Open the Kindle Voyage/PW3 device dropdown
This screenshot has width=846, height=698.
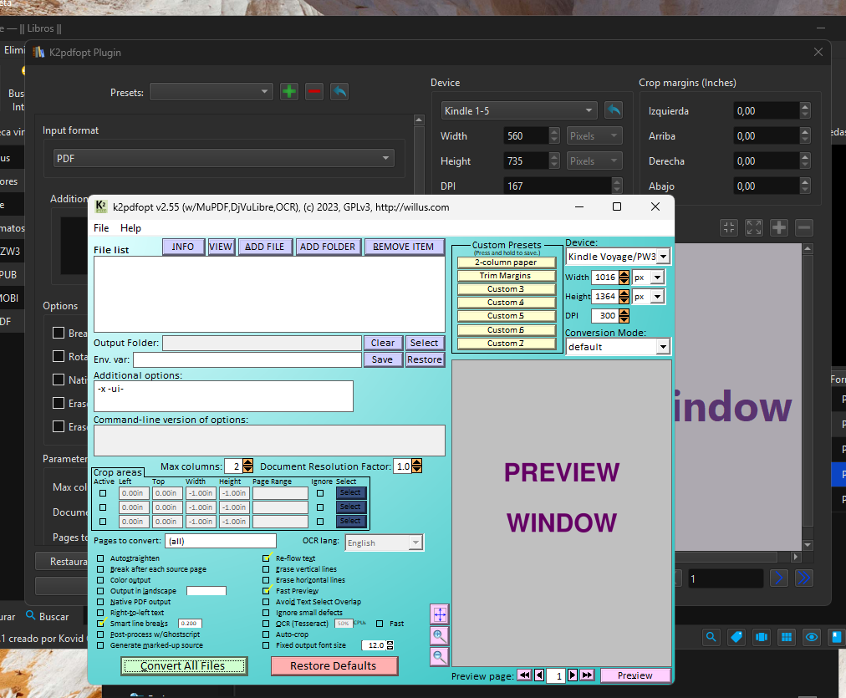pos(663,257)
